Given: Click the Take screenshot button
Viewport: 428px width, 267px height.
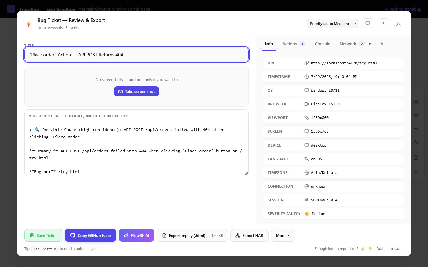Looking at the screenshot, I should (136, 91).
